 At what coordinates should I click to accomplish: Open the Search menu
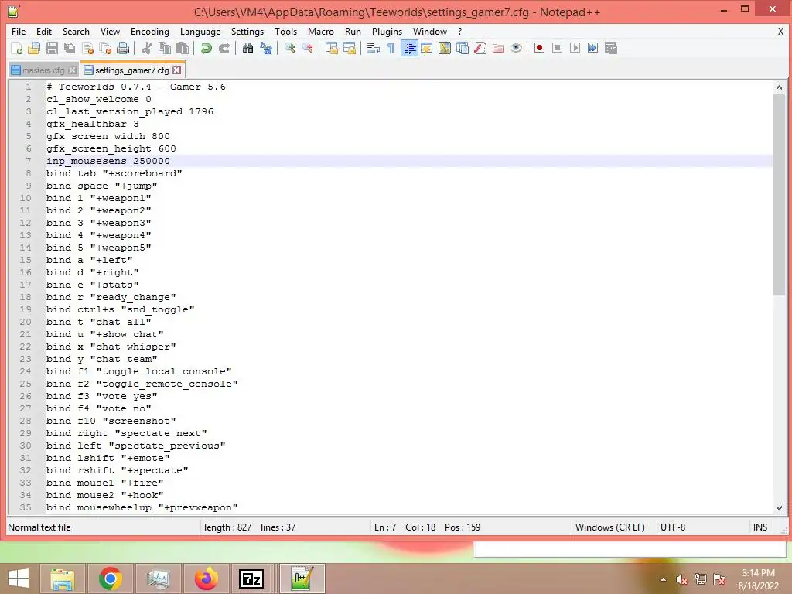point(76,31)
